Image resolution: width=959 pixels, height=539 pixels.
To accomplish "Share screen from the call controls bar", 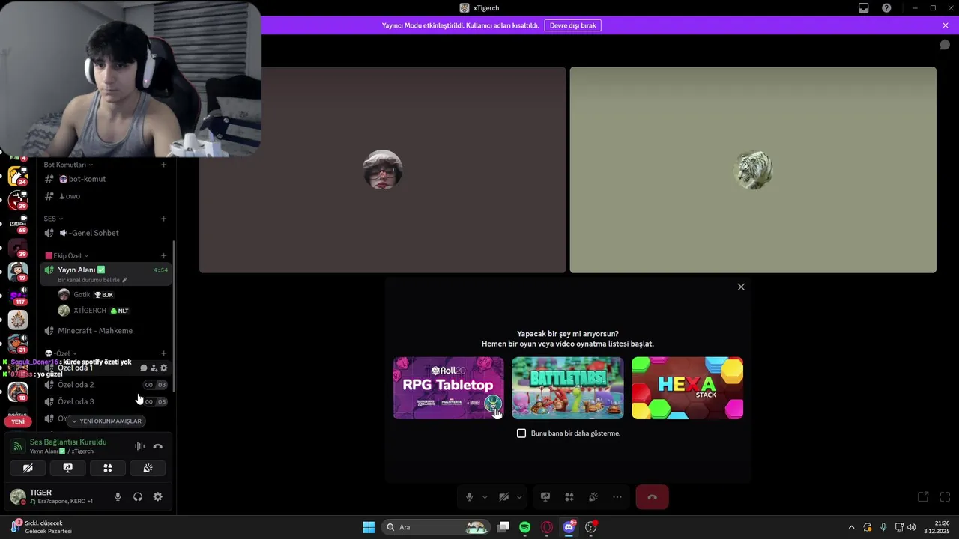I will tap(545, 497).
